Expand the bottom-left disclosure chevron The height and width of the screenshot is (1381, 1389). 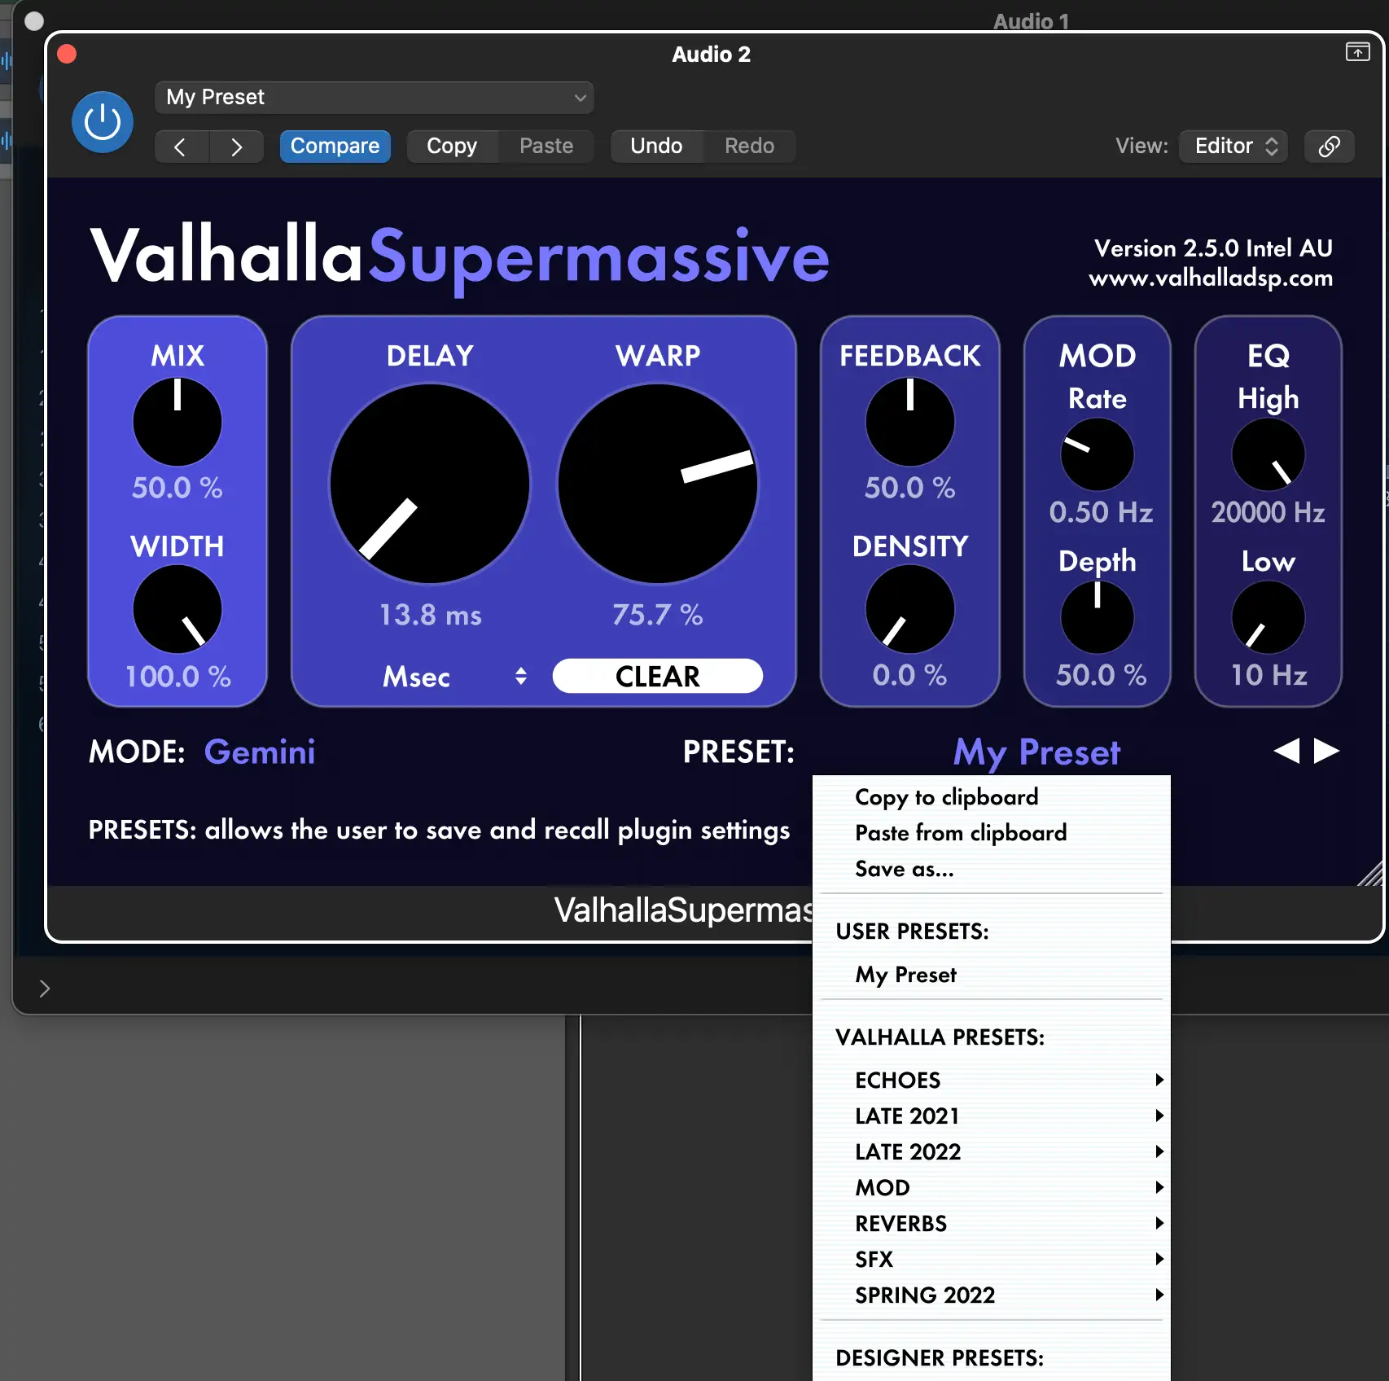point(45,989)
